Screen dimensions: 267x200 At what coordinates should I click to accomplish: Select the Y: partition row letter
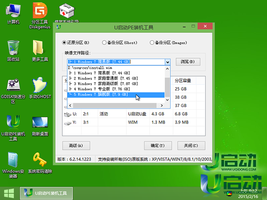point(75,122)
